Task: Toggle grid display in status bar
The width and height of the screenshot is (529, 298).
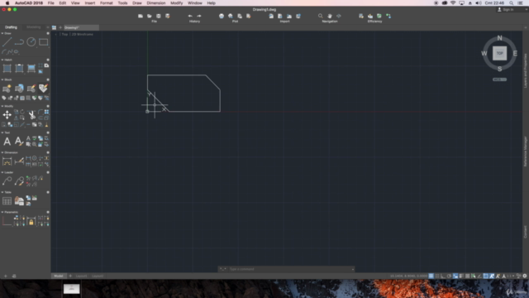Action: click(x=431, y=276)
